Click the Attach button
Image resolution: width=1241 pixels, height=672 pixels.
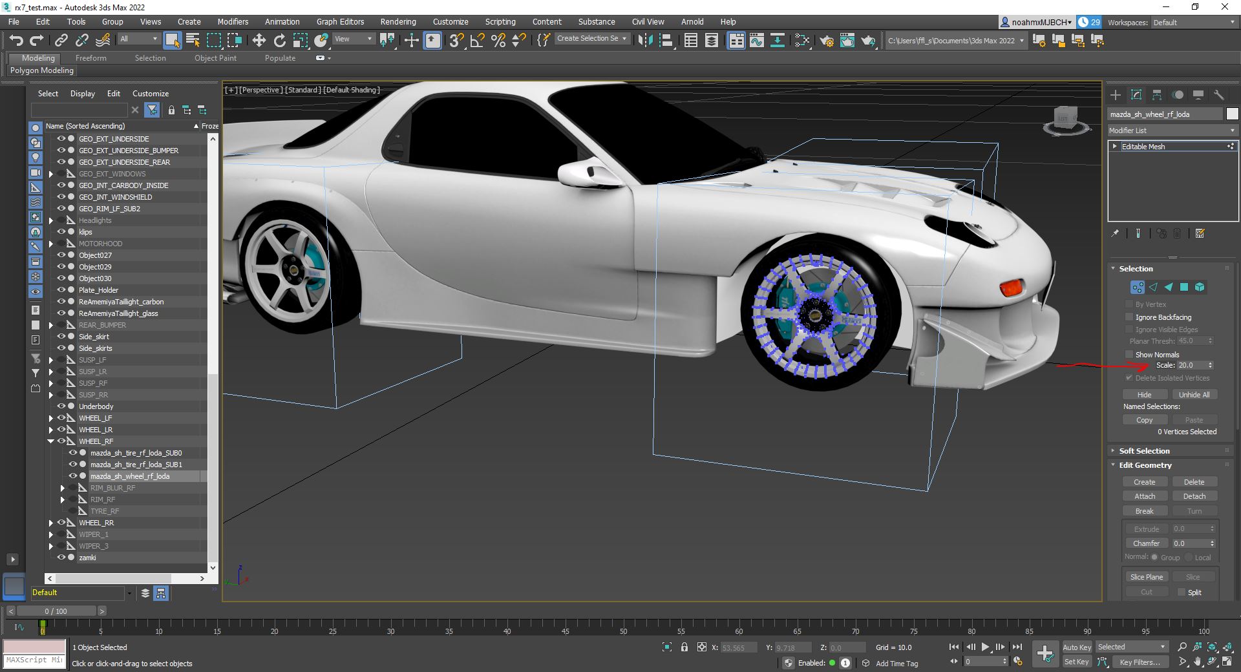(1144, 496)
